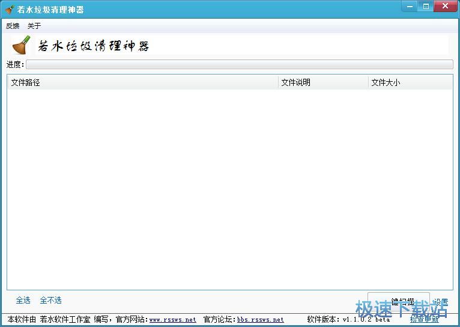Open forum link bbs.rssws.net
This screenshot has width=460, height=327.
261,319
